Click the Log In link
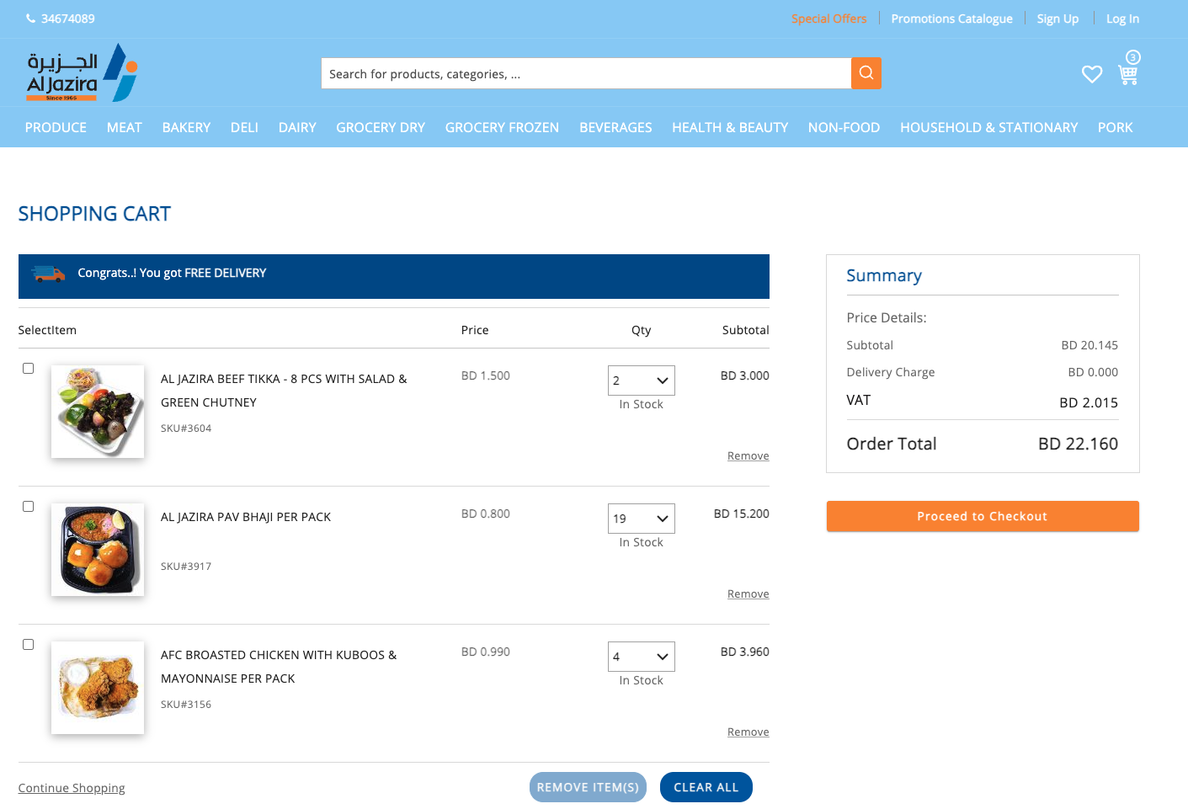 tap(1122, 19)
